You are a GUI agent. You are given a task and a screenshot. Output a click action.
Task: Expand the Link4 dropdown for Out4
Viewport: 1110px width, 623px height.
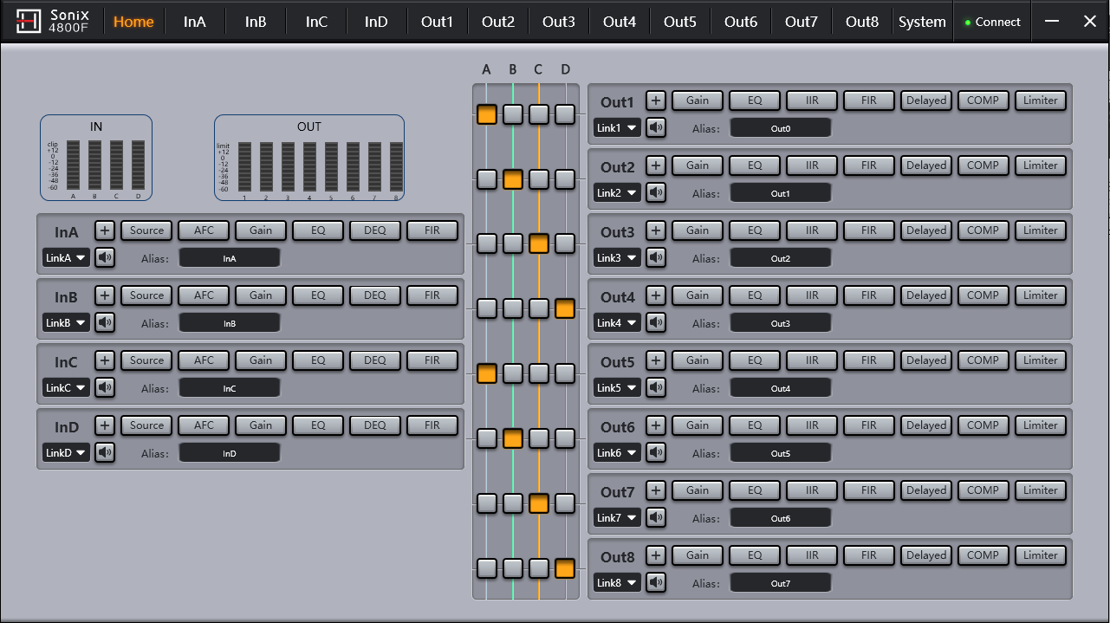click(x=617, y=322)
